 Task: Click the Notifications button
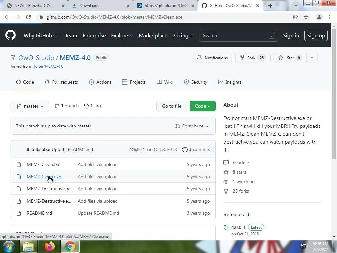tap(212, 58)
